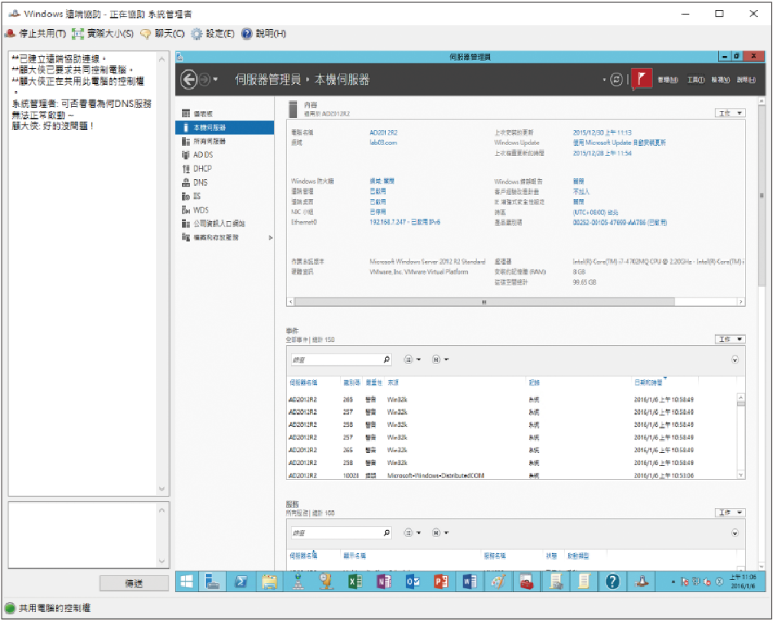This screenshot has height=622, width=774.
Task: Open Paint from the taskbar
Action: point(498,582)
